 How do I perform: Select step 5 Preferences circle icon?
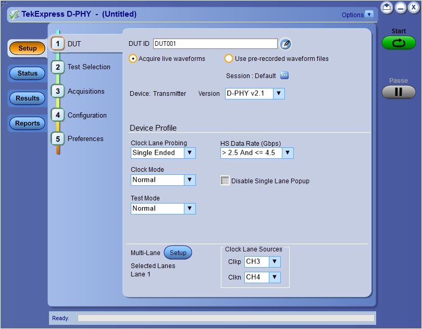[57, 138]
